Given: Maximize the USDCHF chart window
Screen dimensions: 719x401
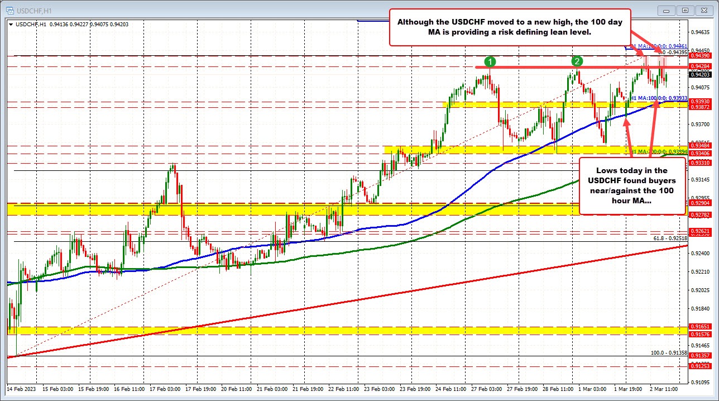Looking at the screenshot, I should tap(686, 10).
